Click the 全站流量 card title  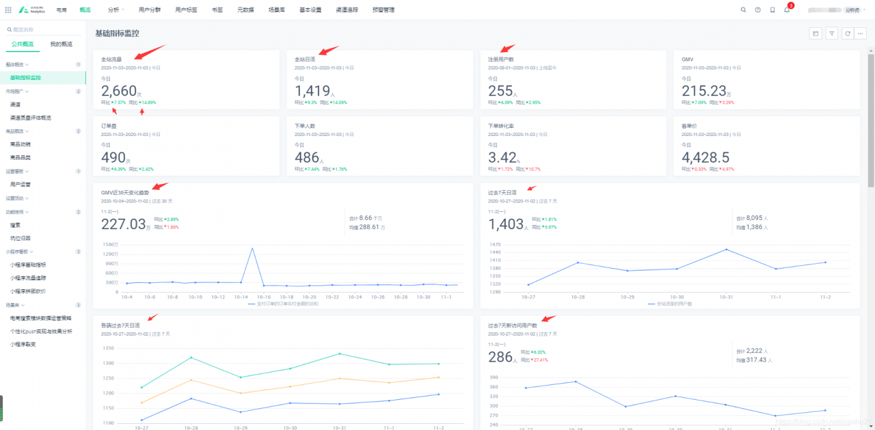tap(111, 59)
